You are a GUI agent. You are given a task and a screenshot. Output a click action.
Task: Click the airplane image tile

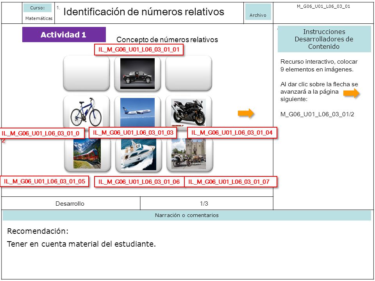pos(137,112)
